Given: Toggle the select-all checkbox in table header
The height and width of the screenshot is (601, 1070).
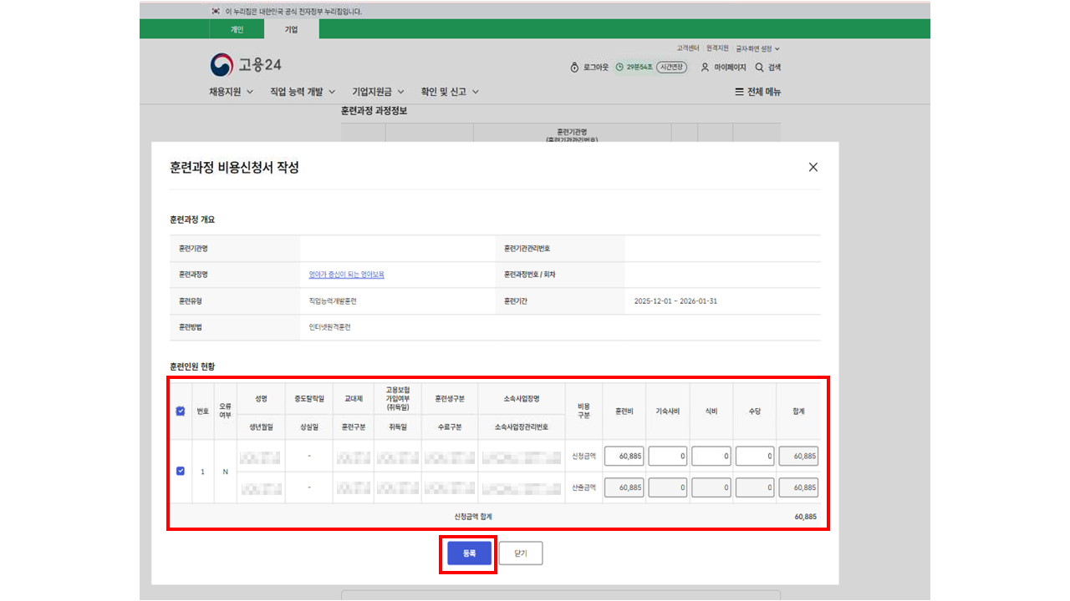Looking at the screenshot, I should [181, 411].
